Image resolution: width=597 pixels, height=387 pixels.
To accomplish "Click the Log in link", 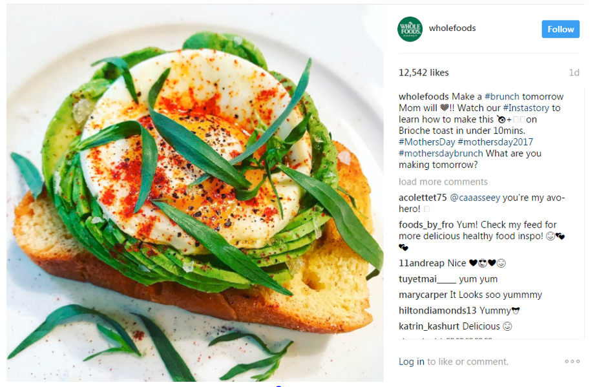I will [x=412, y=362].
